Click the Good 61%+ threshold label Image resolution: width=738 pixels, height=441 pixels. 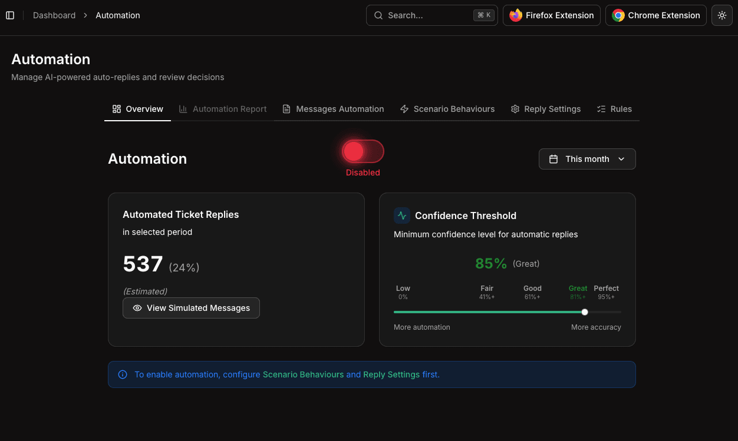click(532, 293)
